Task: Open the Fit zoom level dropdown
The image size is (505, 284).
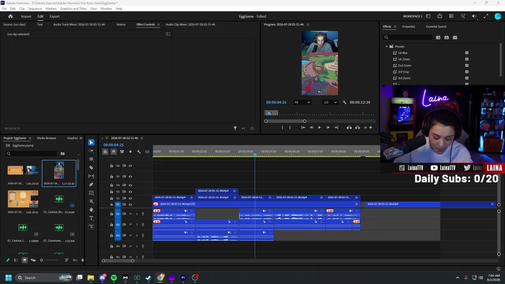Action: [x=302, y=102]
